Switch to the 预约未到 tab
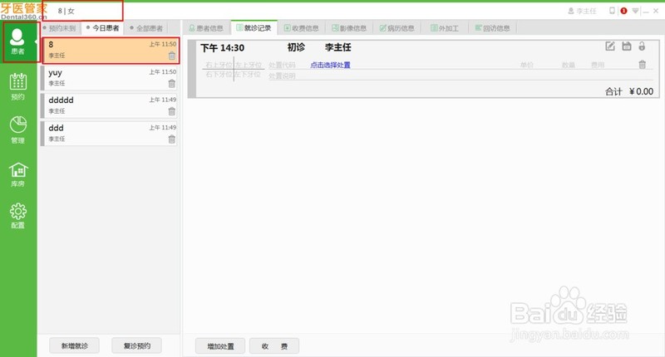665x357 pixels. tap(60, 28)
